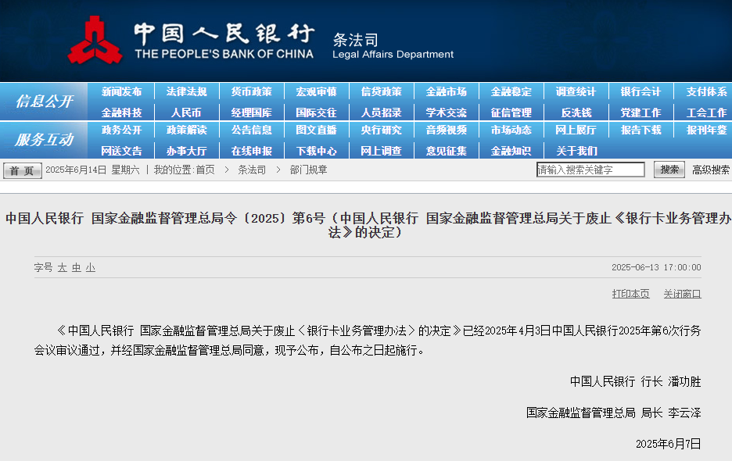
Task: Click the 搜索 search button
Action: pos(669,170)
